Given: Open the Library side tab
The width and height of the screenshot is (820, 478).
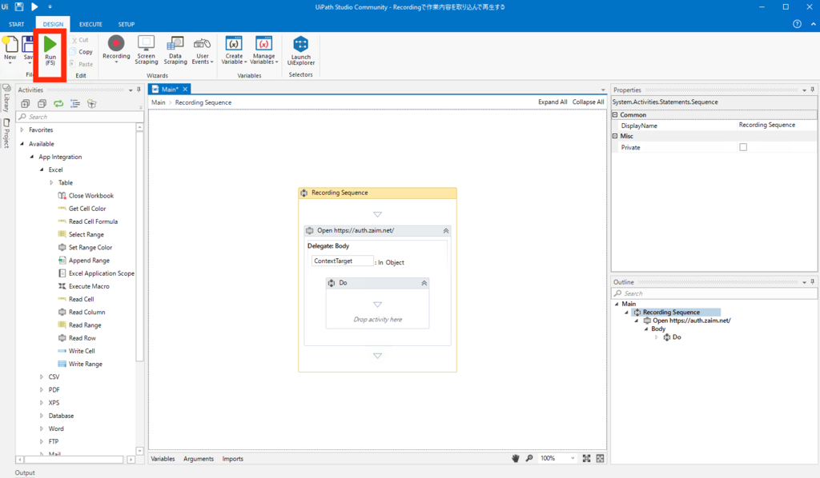Looking at the screenshot, I should [x=6, y=98].
